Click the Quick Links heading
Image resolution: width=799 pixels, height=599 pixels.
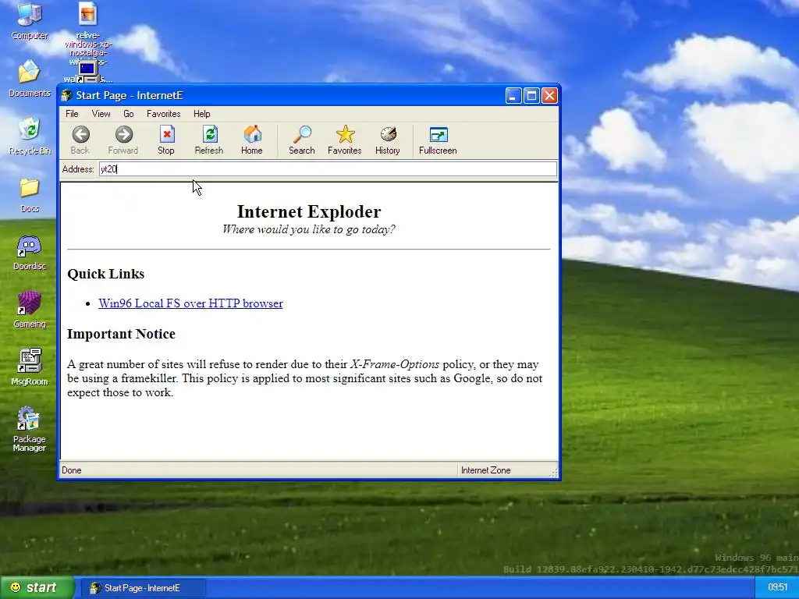click(x=106, y=274)
